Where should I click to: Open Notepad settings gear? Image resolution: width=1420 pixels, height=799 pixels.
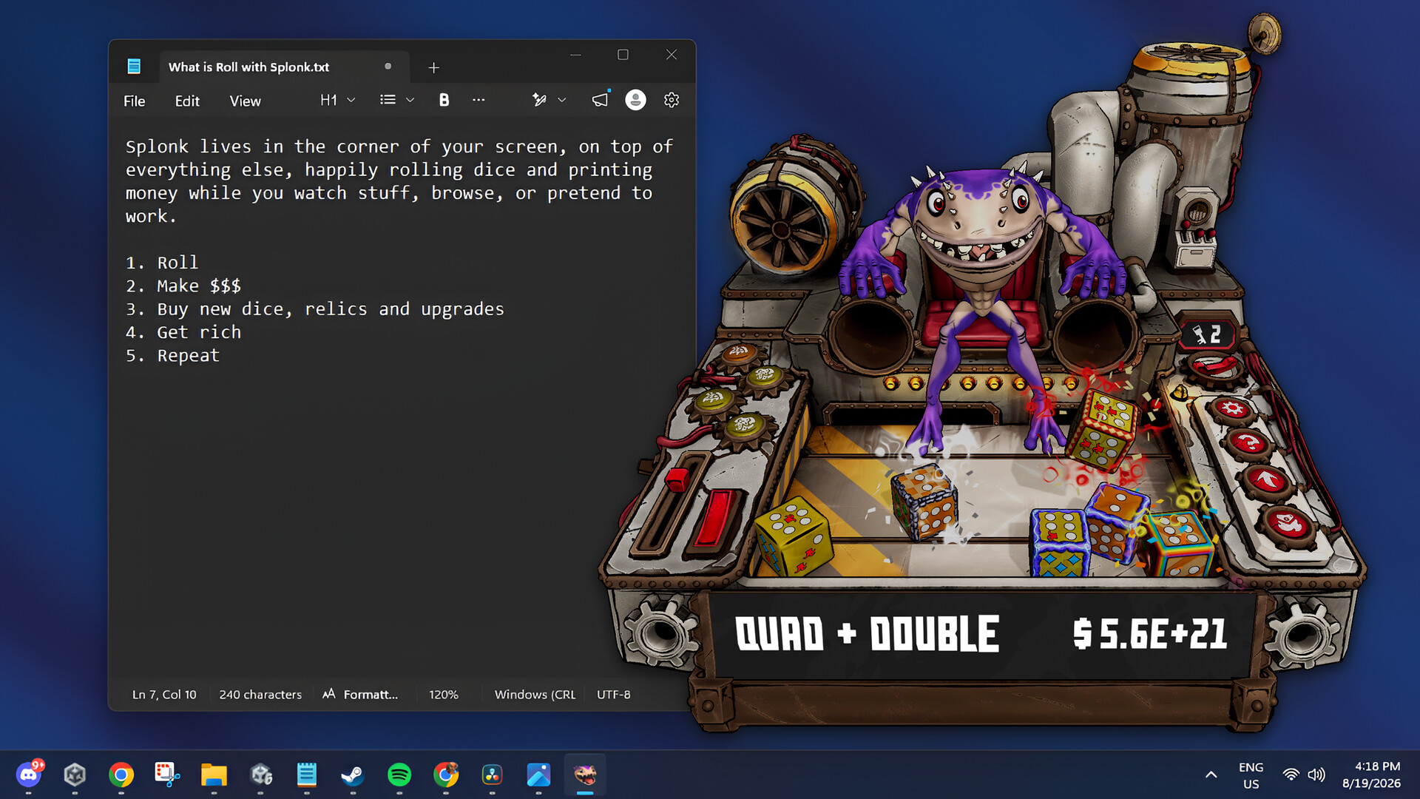click(672, 100)
